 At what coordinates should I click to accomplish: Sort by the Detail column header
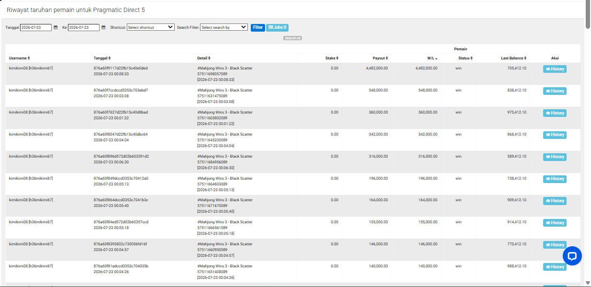pos(204,58)
